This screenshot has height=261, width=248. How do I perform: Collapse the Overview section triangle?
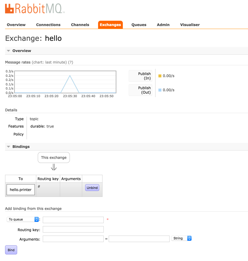(x=9, y=51)
